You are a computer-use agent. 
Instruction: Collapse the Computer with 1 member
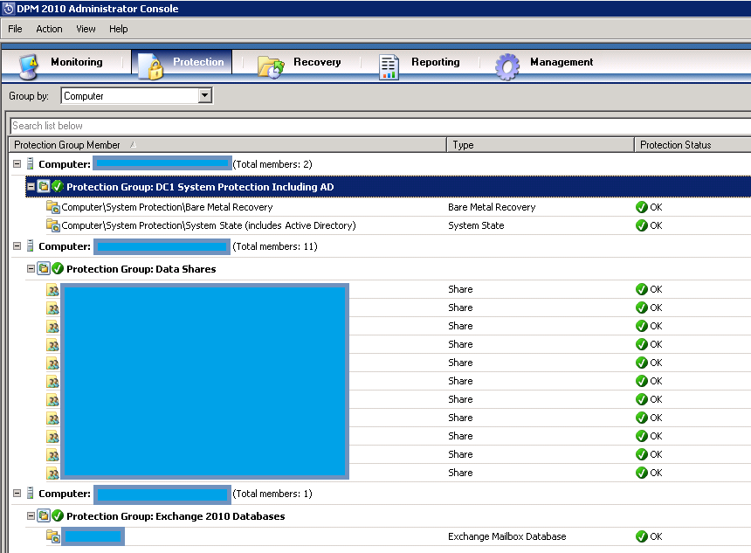(17, 493)
